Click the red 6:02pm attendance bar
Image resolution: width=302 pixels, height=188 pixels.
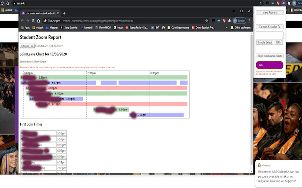point(107,88)
